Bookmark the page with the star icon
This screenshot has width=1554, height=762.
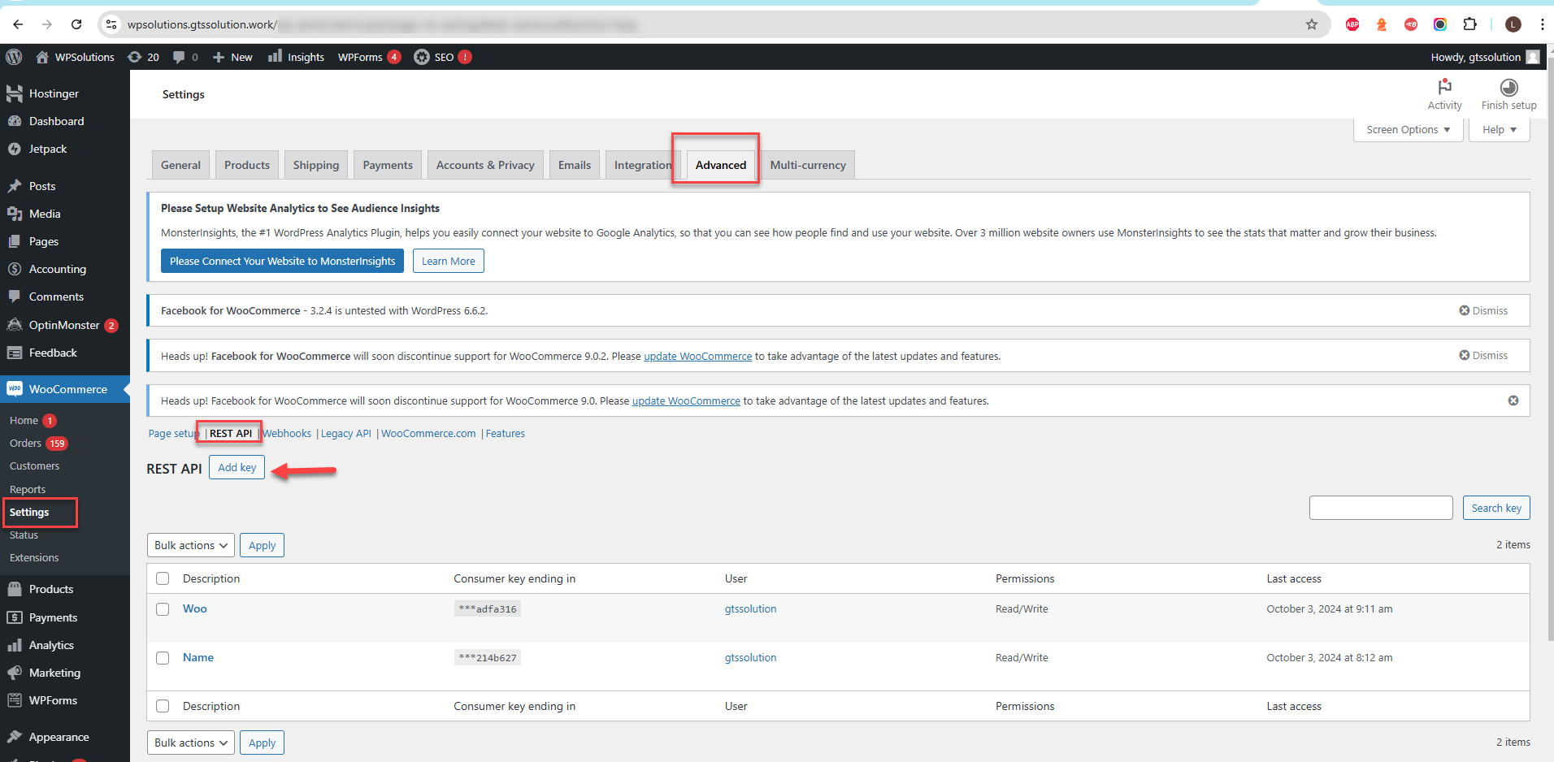tap(1311, 24)
